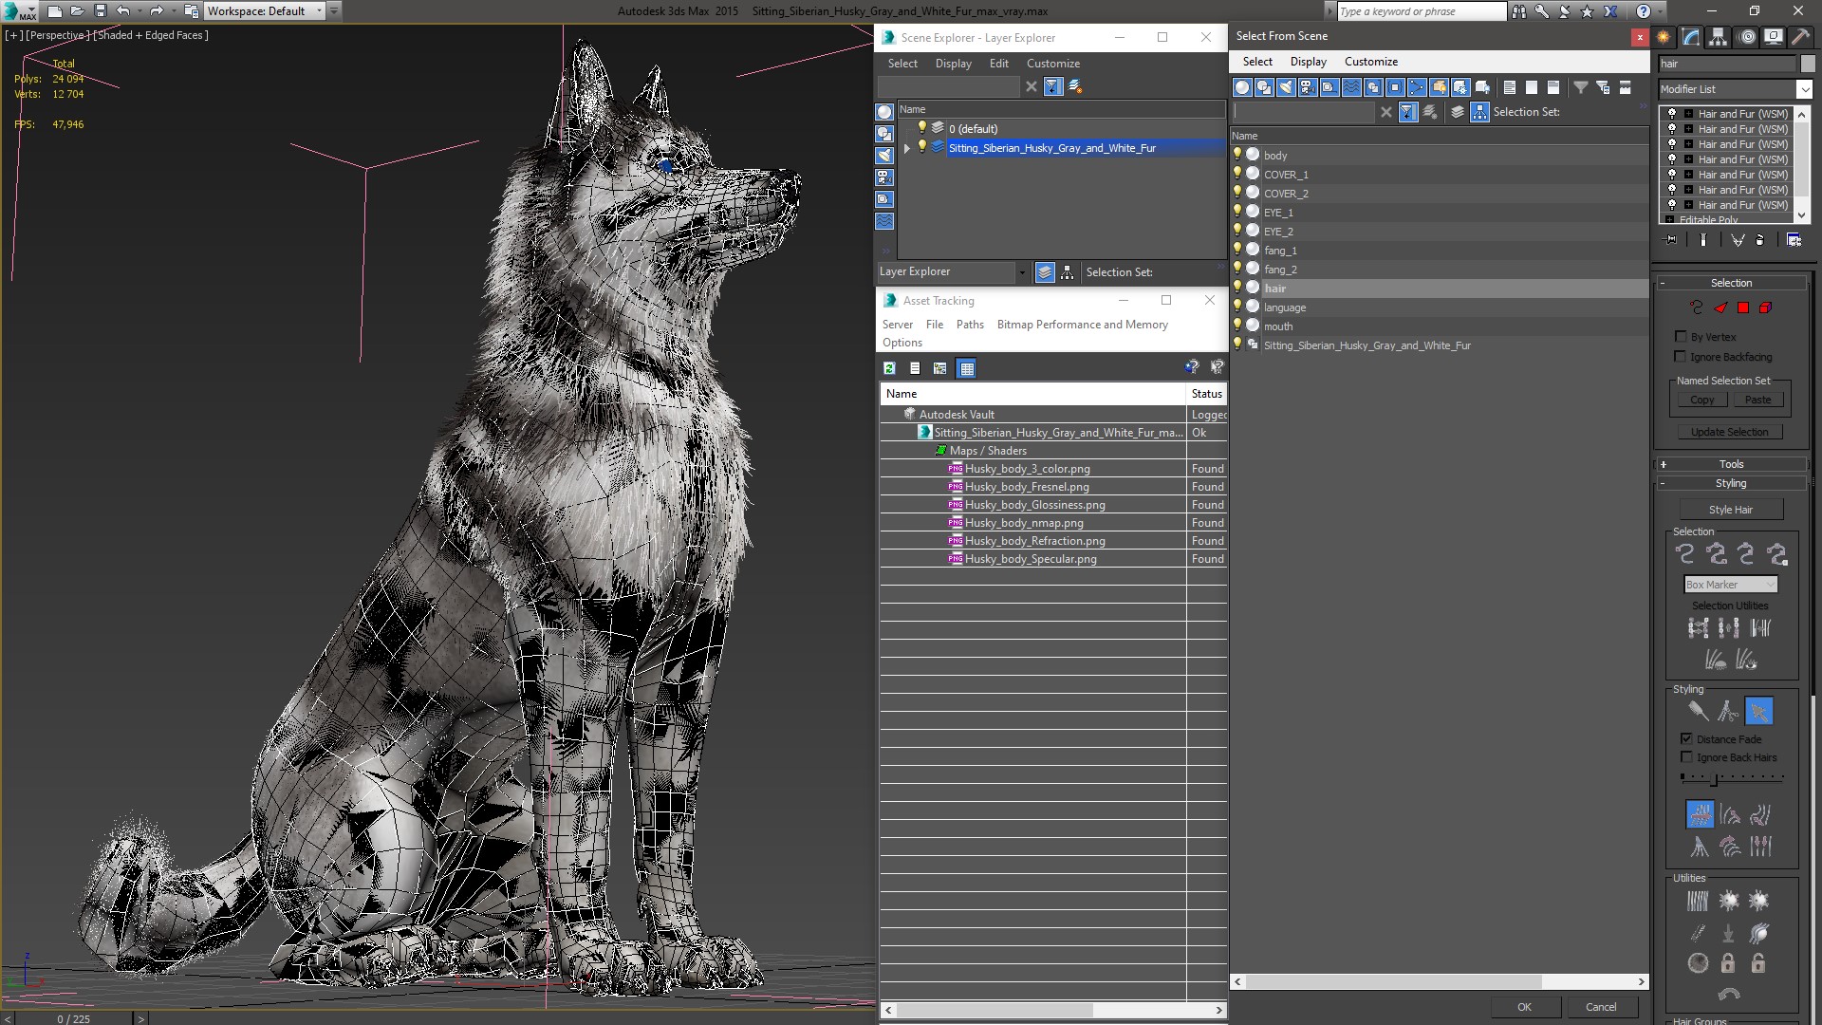Uncheck the Distance Fade option

(x=1686, y=738)
